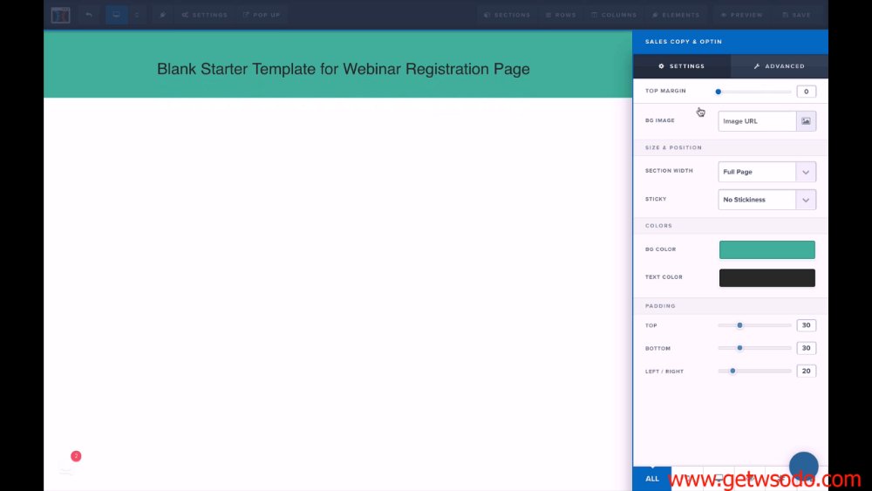Click the ClickFunnels logo icon
This screenshot has height=491, width=872.
pyautogui.click(x=60, y=15)
